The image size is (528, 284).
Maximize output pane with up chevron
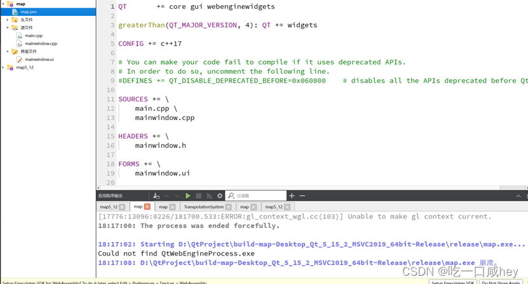[x=518, y=196]
